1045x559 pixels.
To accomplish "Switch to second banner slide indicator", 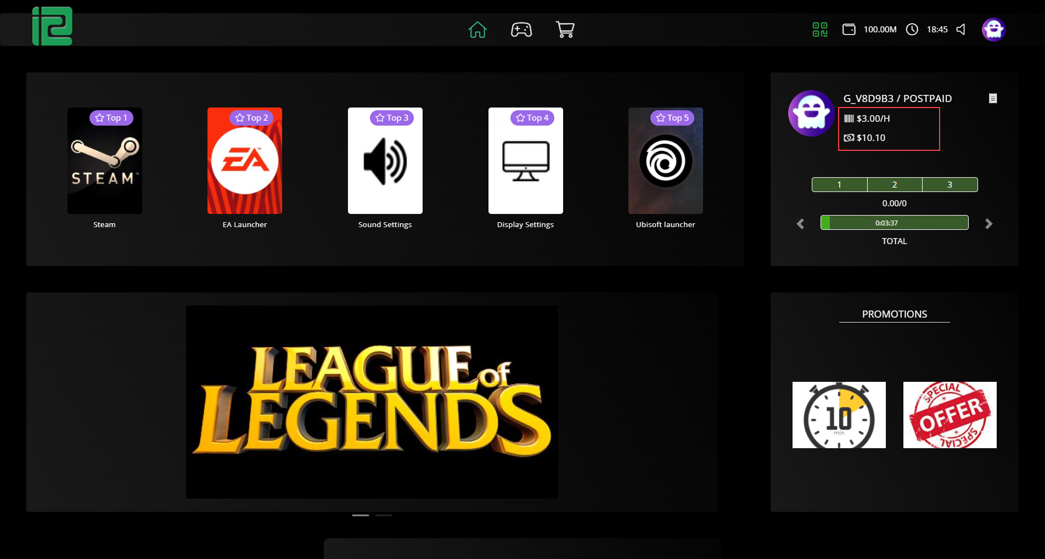I will click(x=384, y=516).
